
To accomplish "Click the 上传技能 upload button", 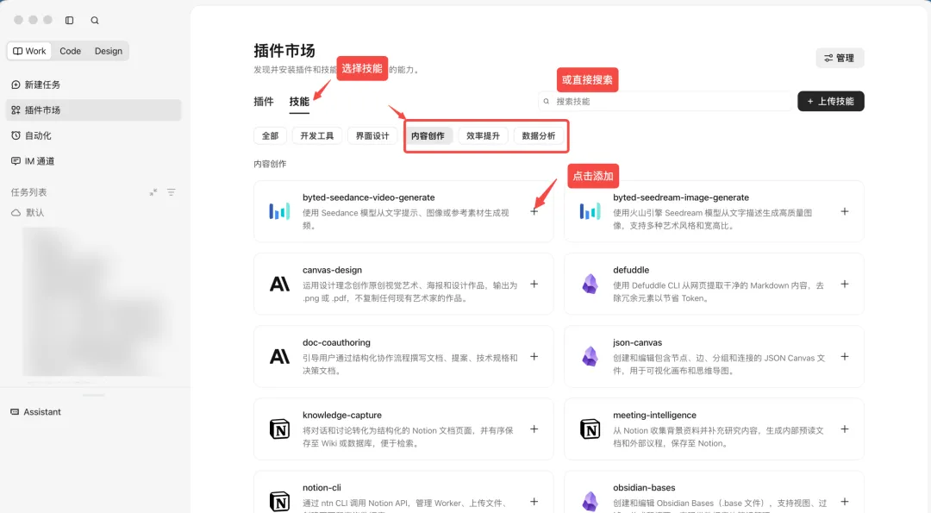I will (831, 102).
